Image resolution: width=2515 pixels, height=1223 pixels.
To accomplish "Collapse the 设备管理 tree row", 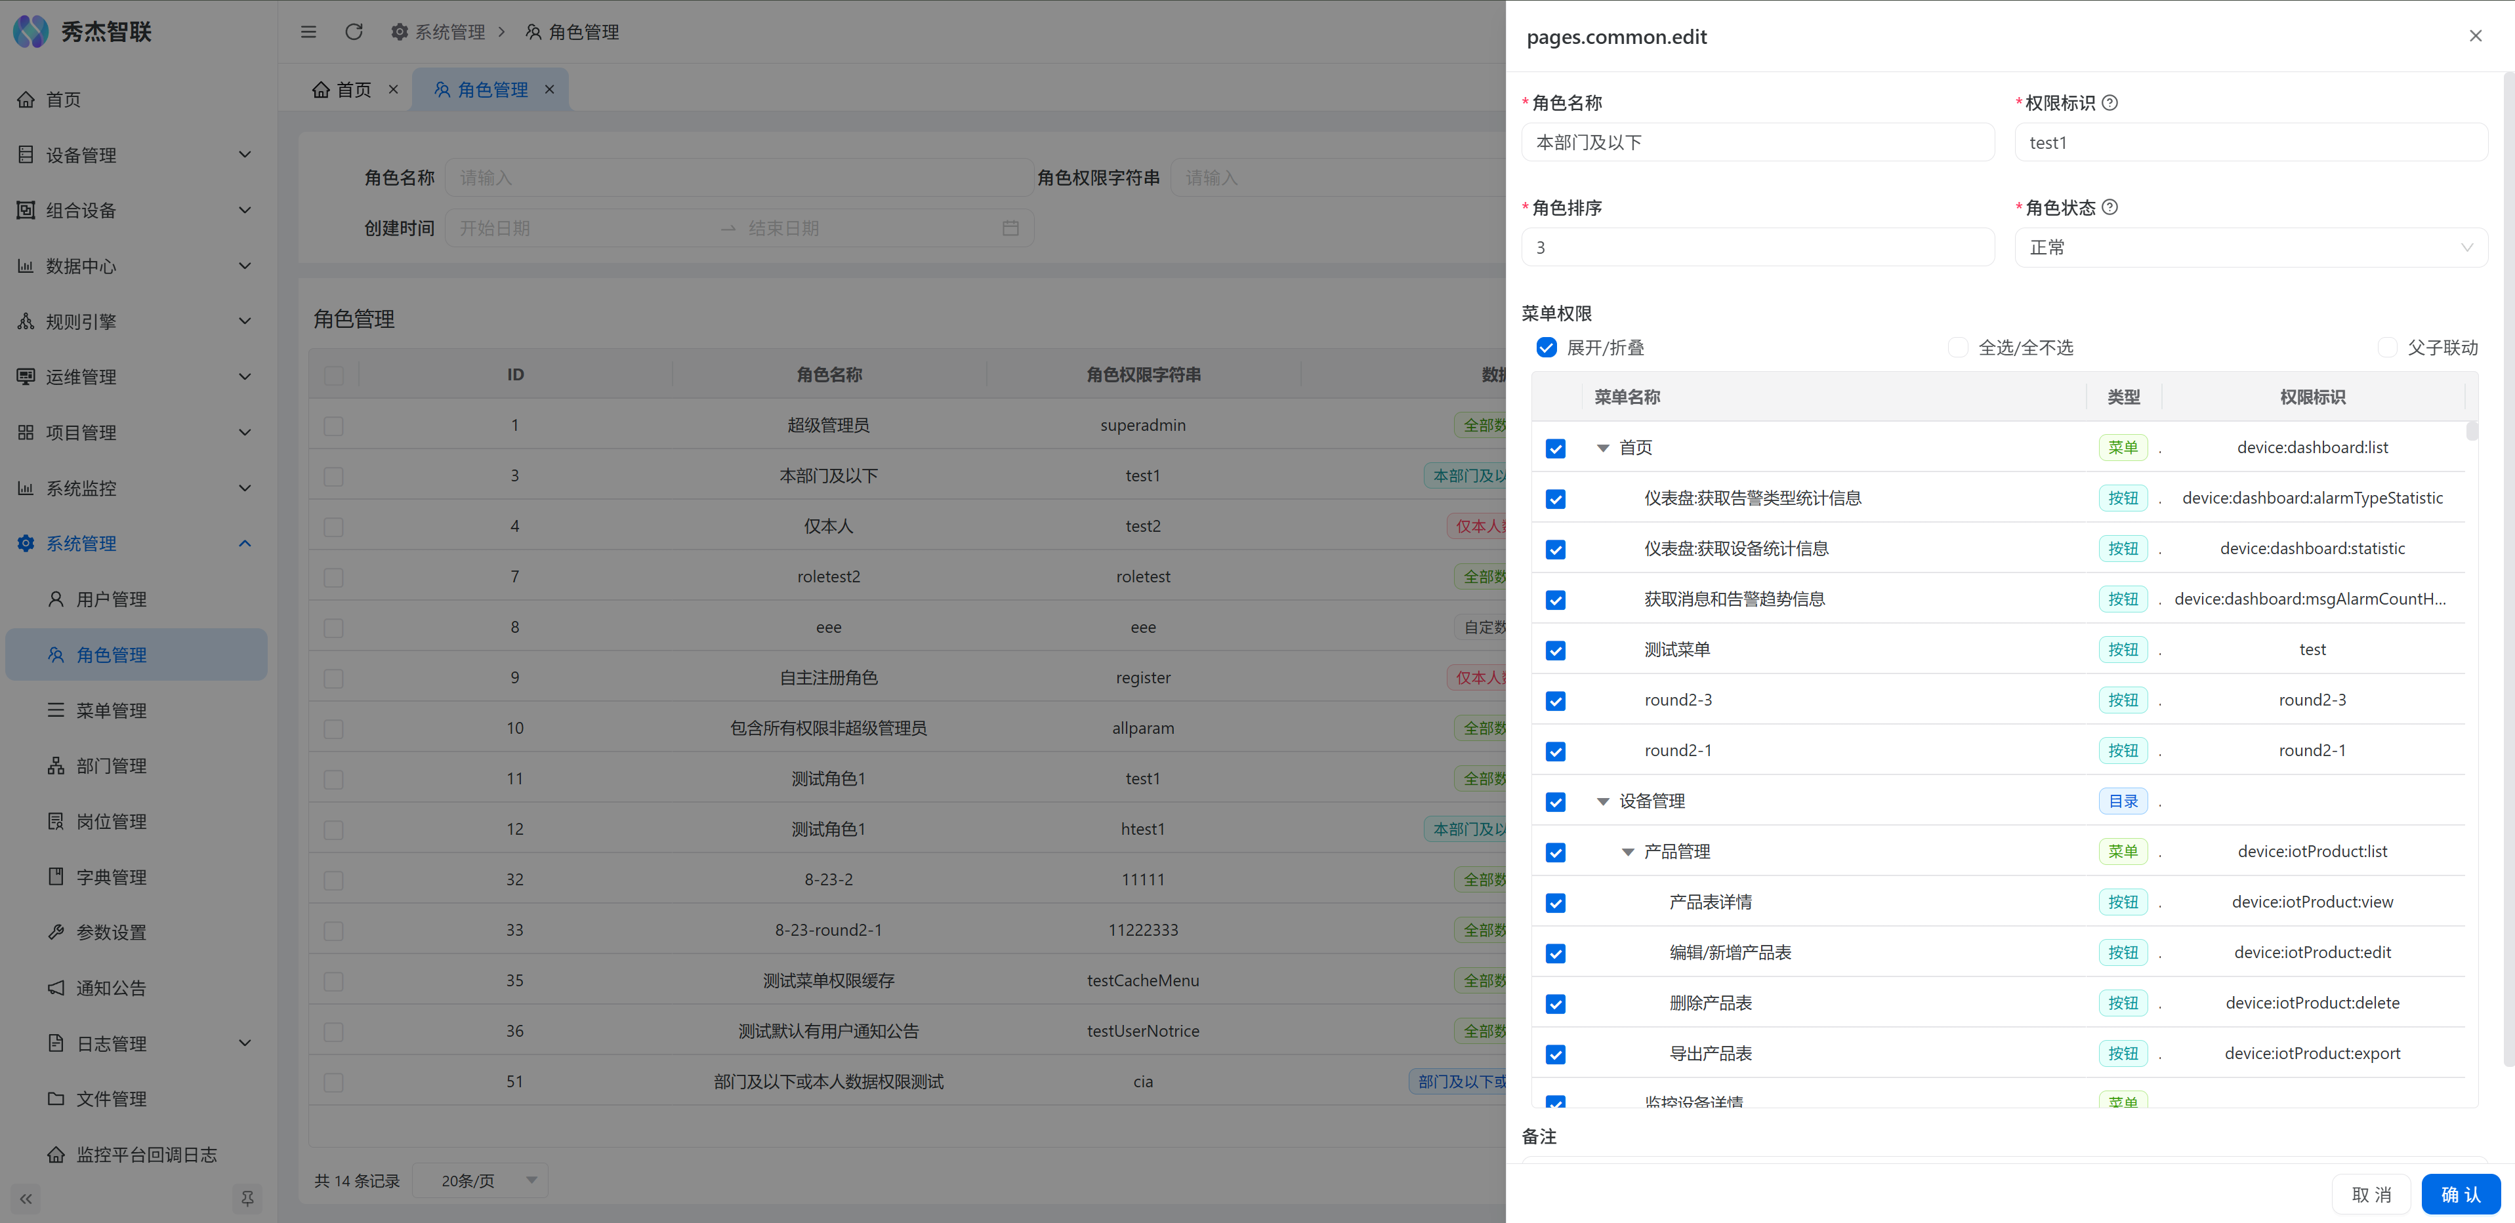I will pos(1602,801).
